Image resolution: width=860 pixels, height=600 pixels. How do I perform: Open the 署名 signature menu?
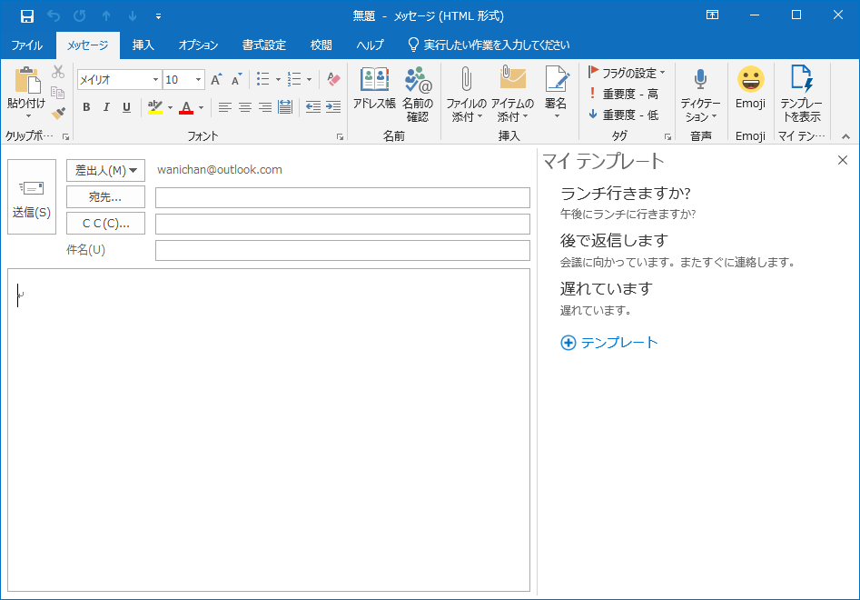pyautogui.click(x=556, y=94)
